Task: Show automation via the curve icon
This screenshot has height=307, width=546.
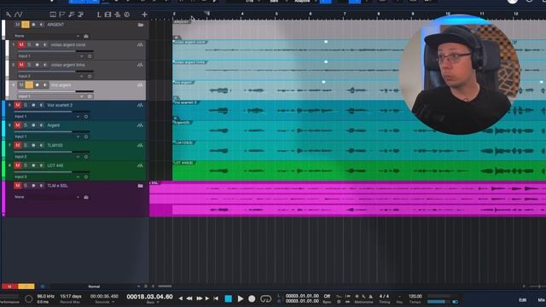Action: point(18,14)
